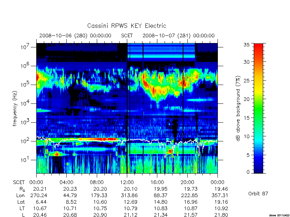Viewport: 290px width, 217px height.
Task: Click the 10^5 frequency axis tick label
Action: point(25,85)
